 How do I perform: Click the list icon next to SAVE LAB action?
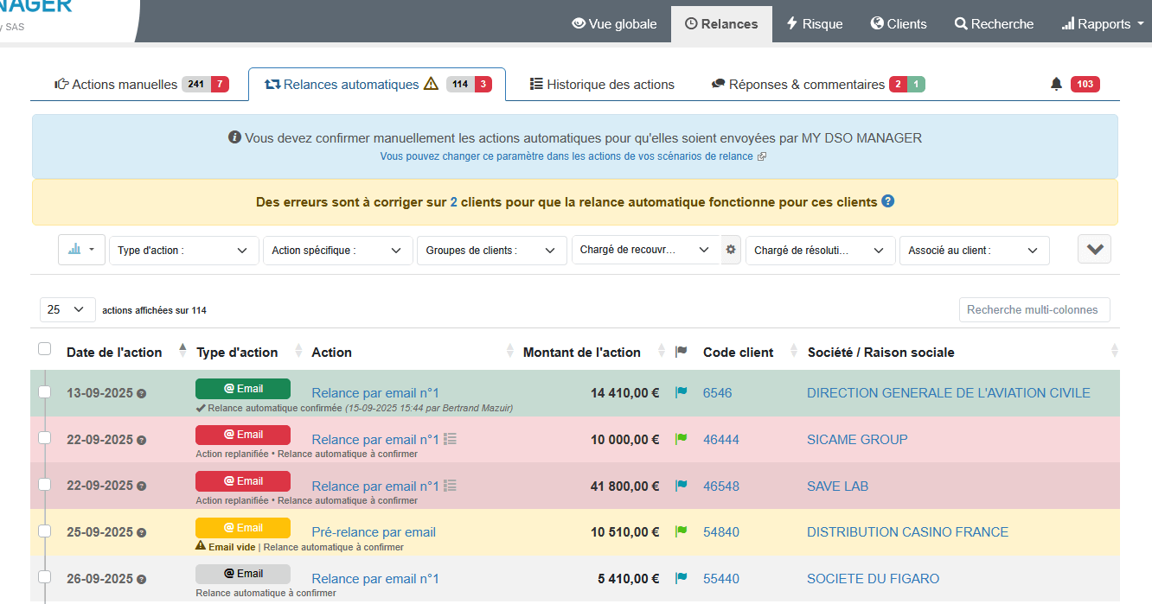(450, 486)
